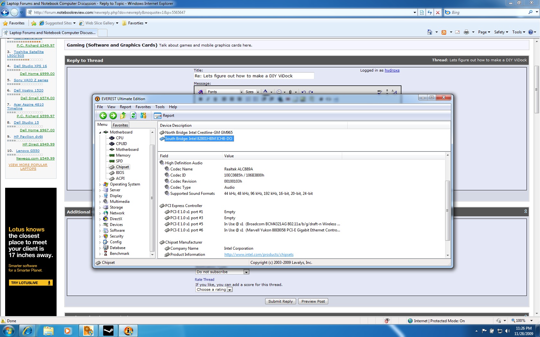540x337 pixels.
Task: Collapse the Motherboard tree node
Action: (x=100, y=132)
